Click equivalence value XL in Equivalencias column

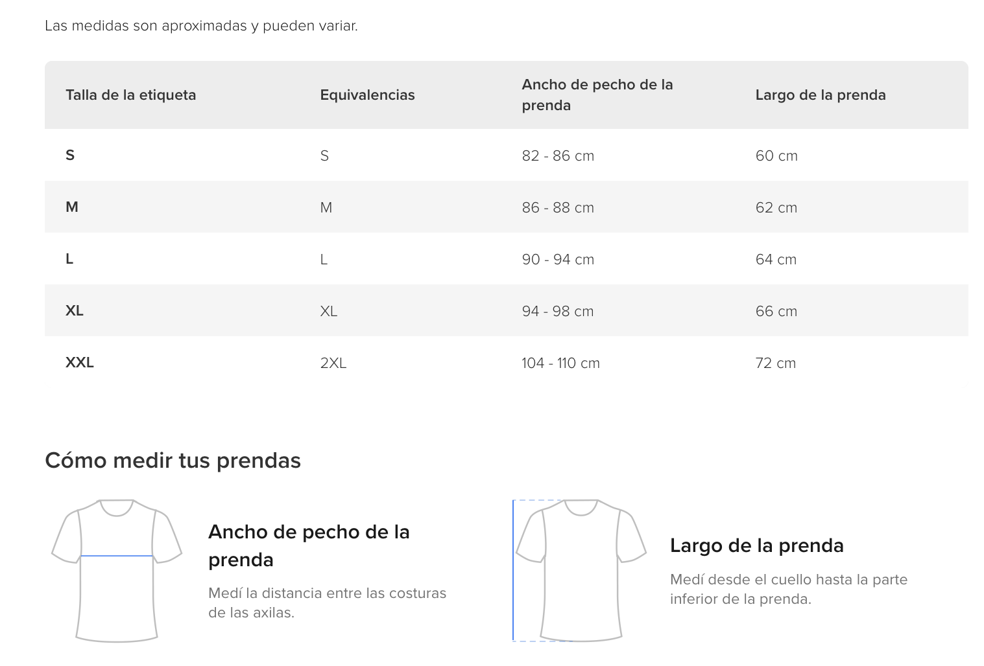point(329,312)
